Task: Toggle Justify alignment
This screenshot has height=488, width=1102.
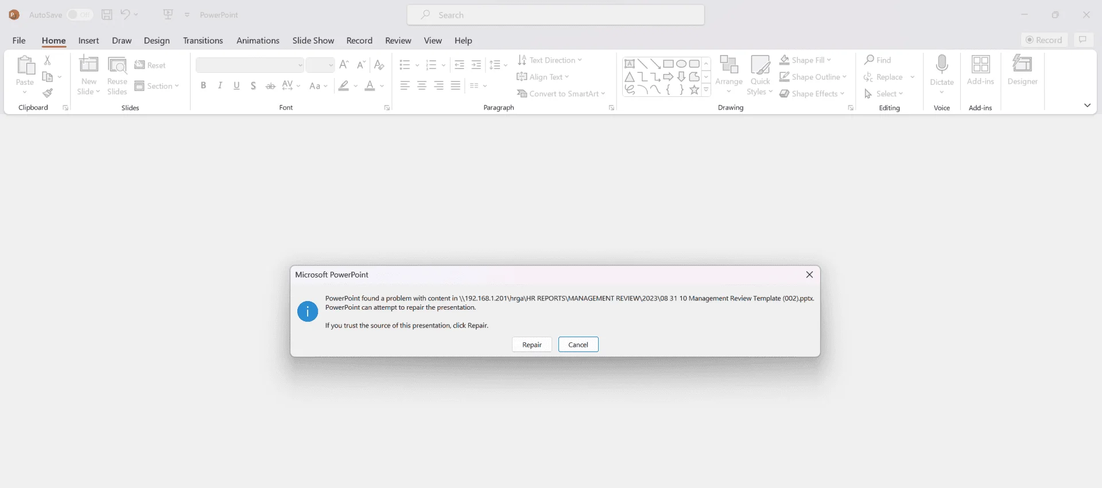Action: tap(456, 86)
